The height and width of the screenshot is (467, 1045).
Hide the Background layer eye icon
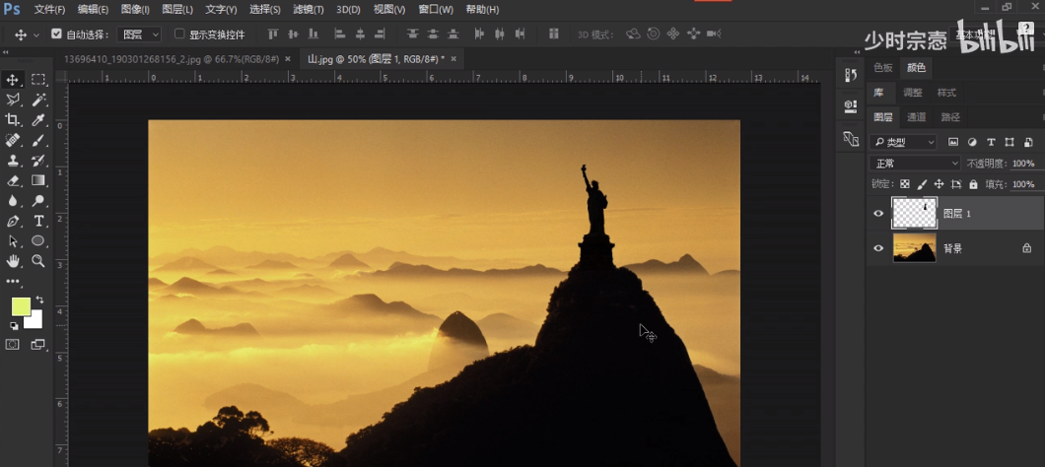878,248
